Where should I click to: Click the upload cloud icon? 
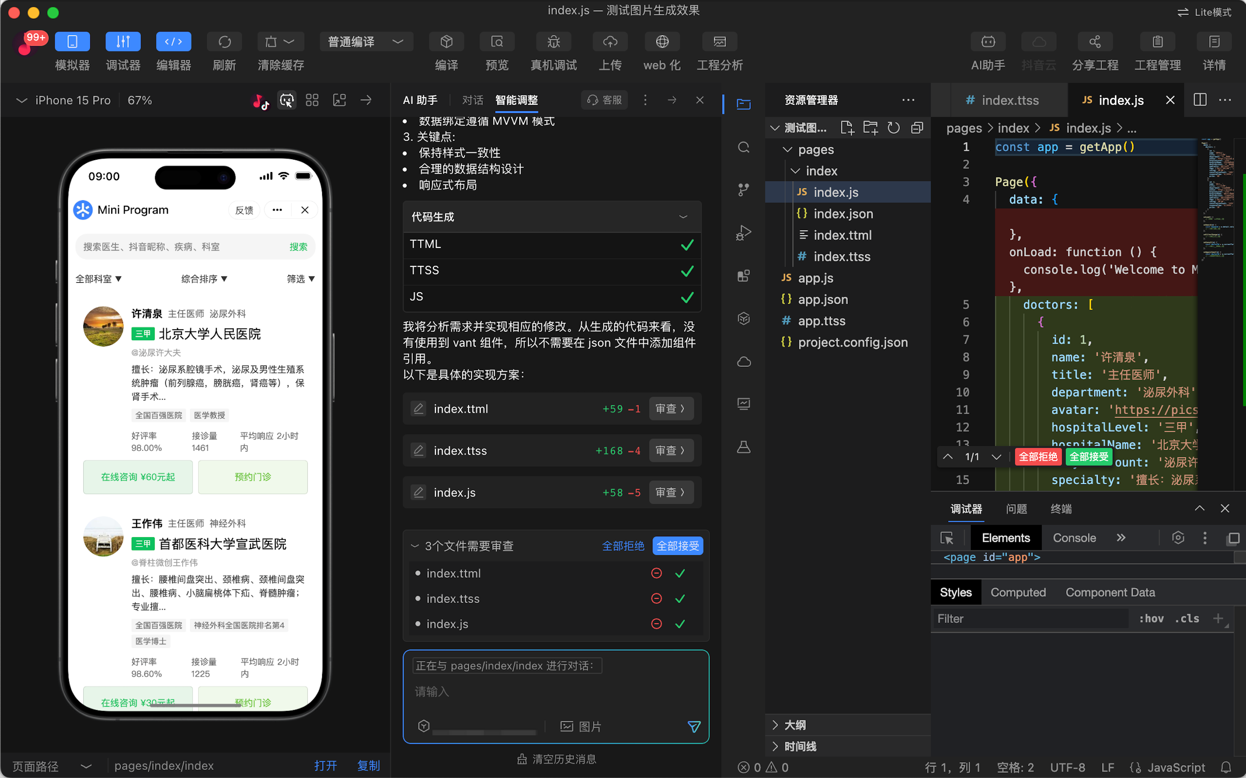click(x=610, y=42)
